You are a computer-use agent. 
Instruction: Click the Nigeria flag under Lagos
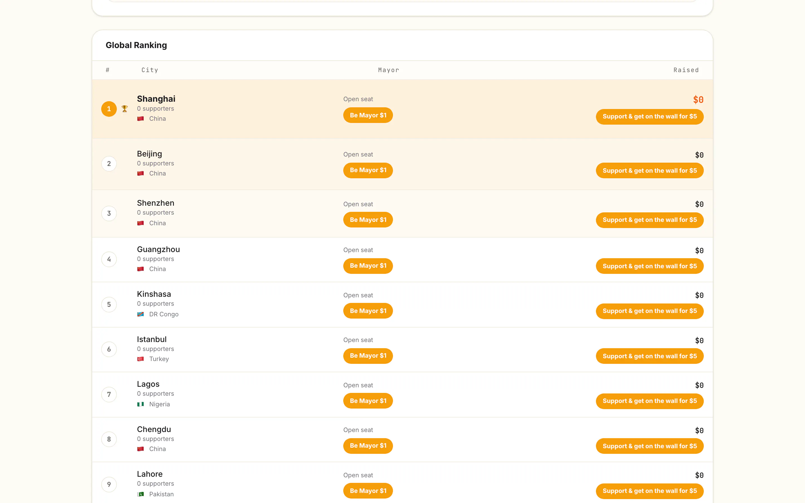click(140, 404)
